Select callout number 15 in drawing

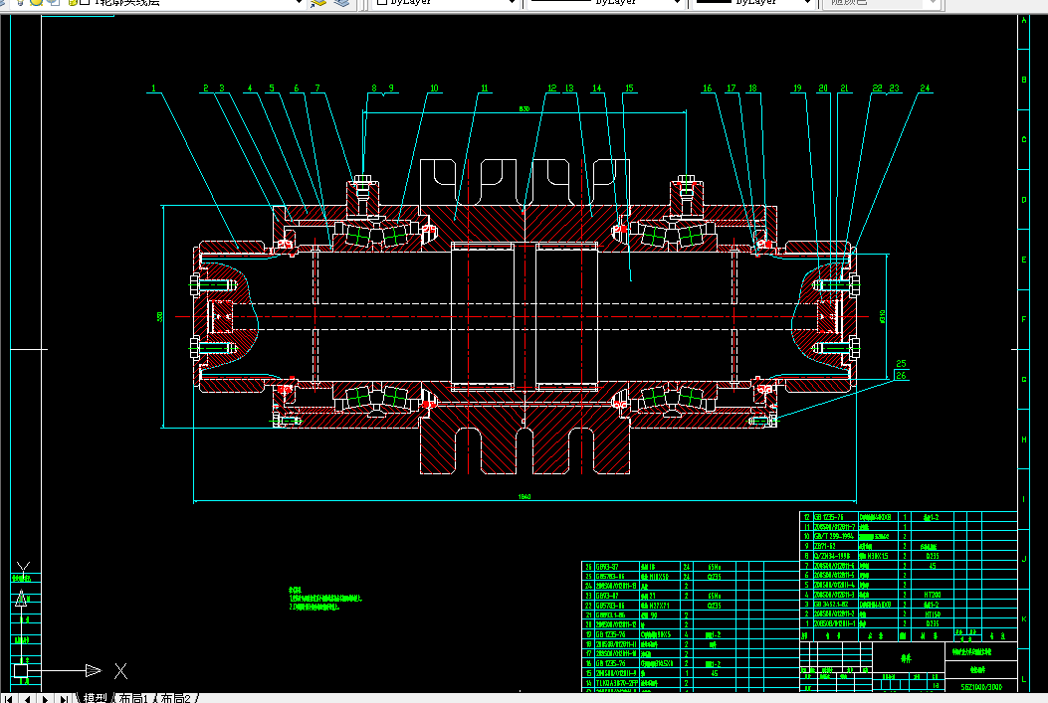pyautogui.click(x=630, y=88)
